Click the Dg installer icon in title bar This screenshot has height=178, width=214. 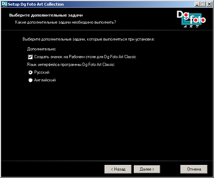point(5,4)
